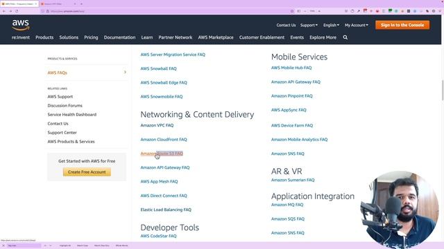The width and height of the screenshot is (444, 249).
Task: Open AWS Server Migration Service FAQ
Action: [x=173, y=55]
